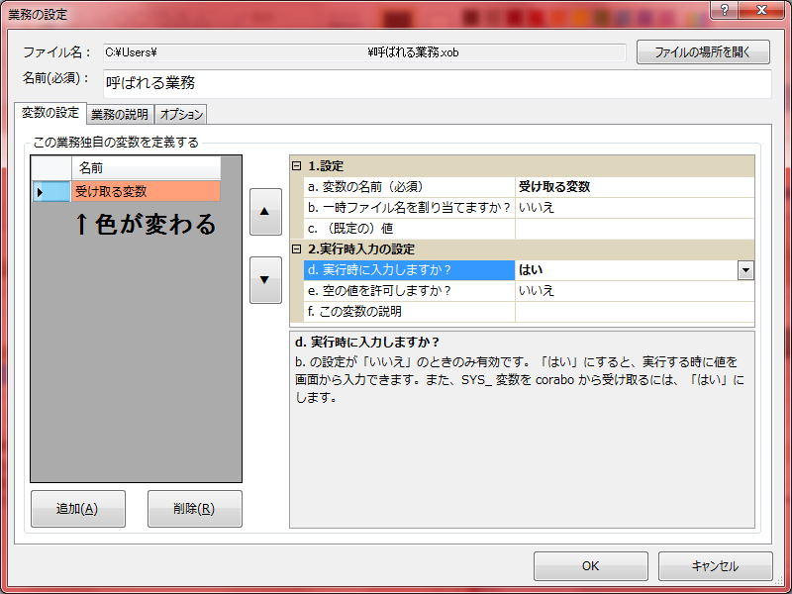Select the c. （既定の）値 property row
This screenshot has height=594, width=792.
pos(409,229)
